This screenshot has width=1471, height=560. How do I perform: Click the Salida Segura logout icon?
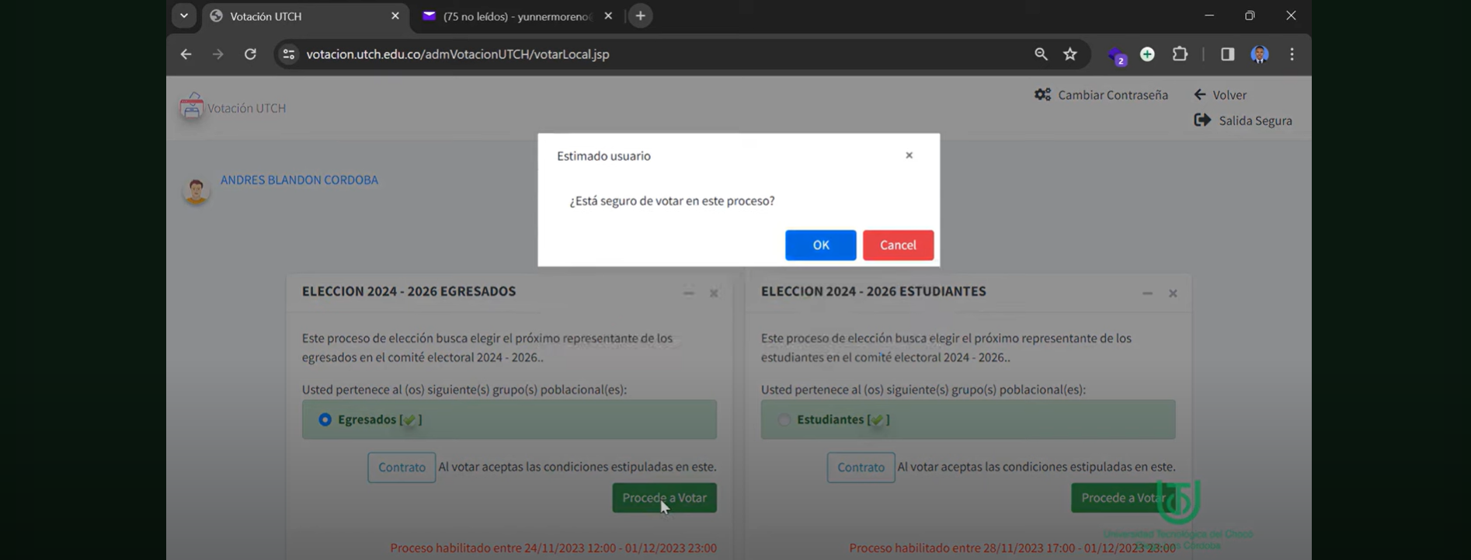(1202, 120)
